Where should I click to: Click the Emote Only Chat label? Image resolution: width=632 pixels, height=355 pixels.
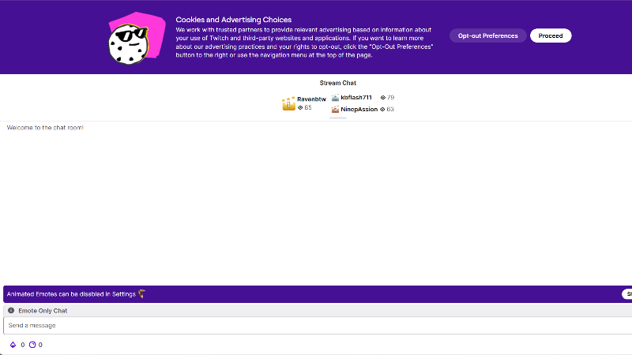43,311
